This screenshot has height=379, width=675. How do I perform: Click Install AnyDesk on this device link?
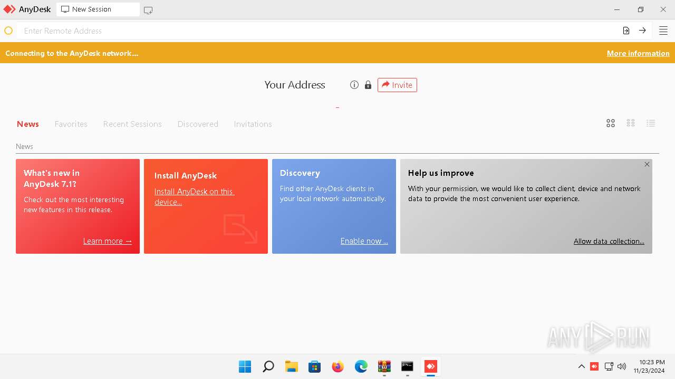coord(194,197)
